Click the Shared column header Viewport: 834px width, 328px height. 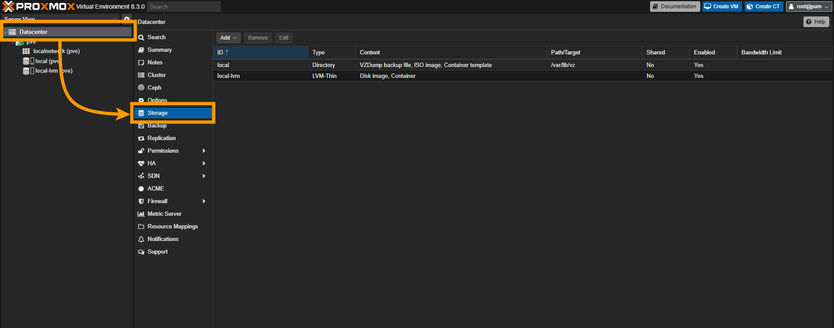666,53
